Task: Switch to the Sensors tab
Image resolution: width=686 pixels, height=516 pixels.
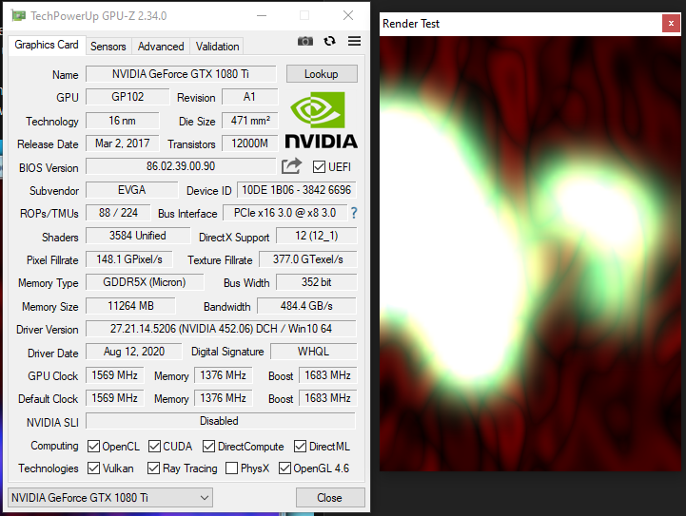Action: click(108, 47)
